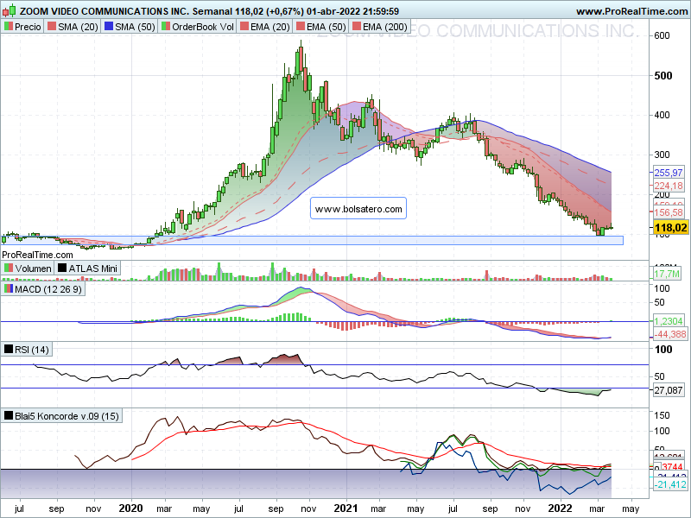Open the EMA (200) legend label
691x518 pixels.
[x=384, y=27]
